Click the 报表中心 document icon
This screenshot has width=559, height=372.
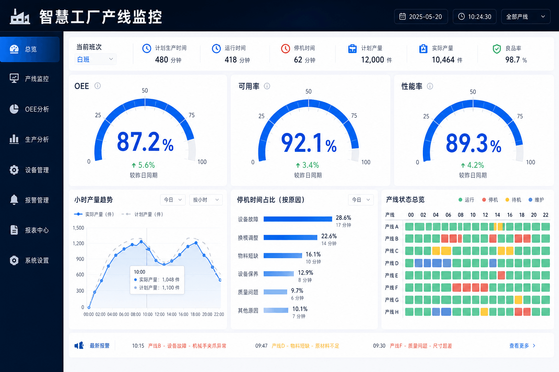pyautogui.click(x=14, y=230)
